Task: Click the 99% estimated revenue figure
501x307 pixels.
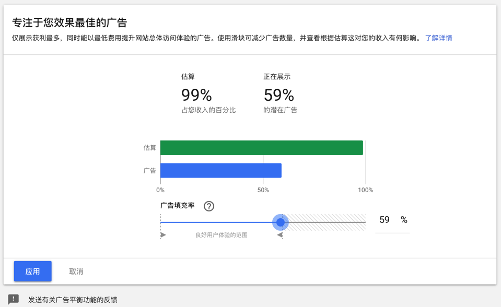Action: click(x=196, y=95)
